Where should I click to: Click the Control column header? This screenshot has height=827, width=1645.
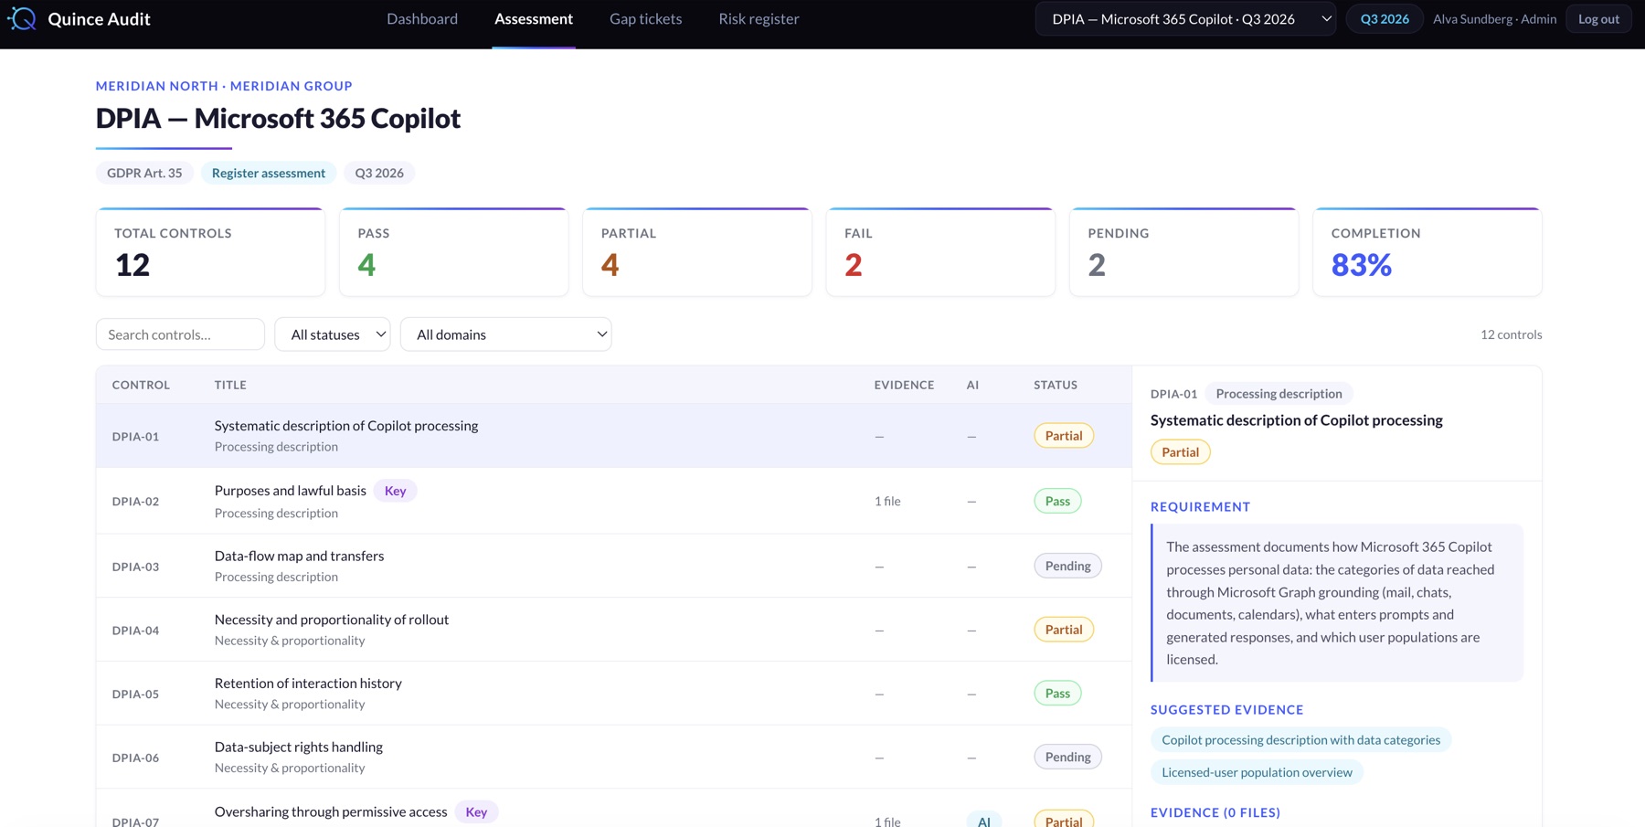(x=141, y=385)
